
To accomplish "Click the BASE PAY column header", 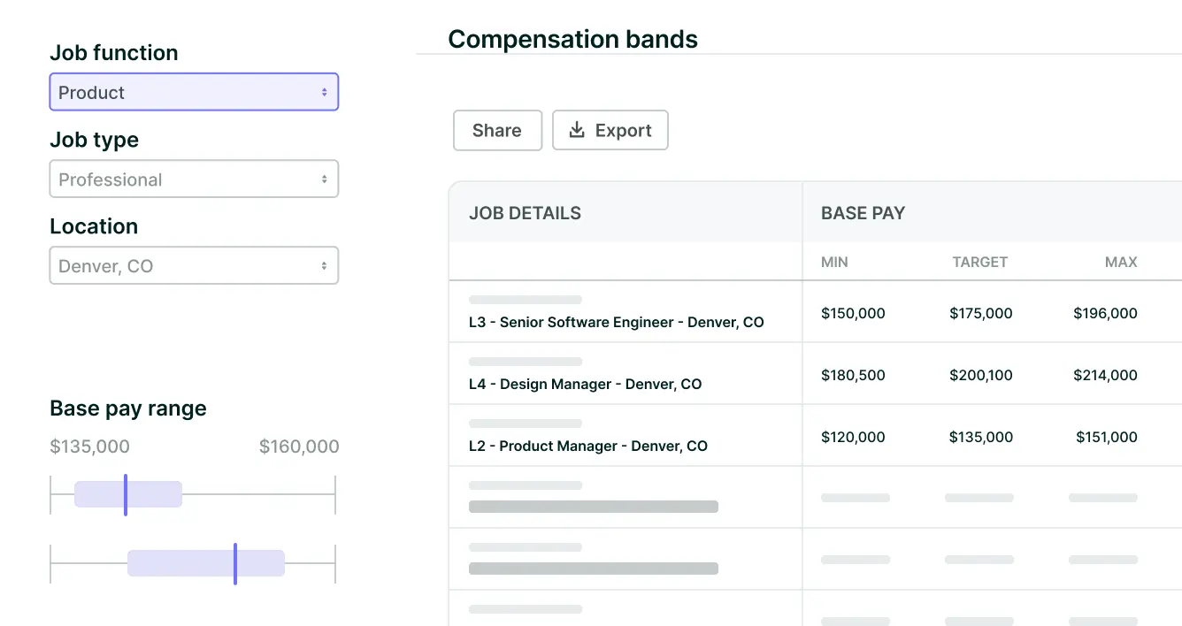I will point(863,213).
